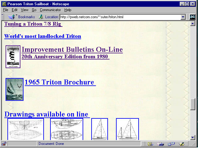Click the Document: Done status text
This screenshot has width=198, height=148.
(x=51, y=144)
